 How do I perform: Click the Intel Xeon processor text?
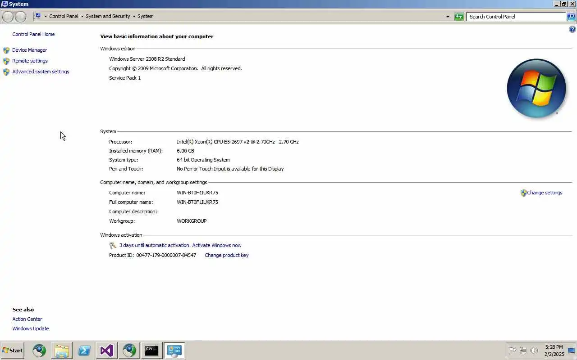(x=238, y=142)
